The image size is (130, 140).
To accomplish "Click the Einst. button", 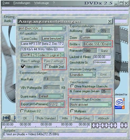I will pyautogui.click(x=104, y=75).
